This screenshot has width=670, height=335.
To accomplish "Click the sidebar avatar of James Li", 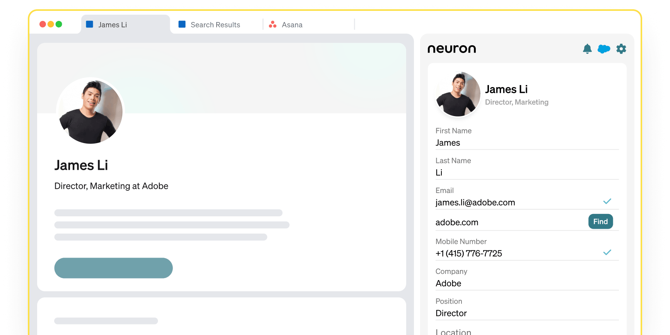I will point(458,94).
